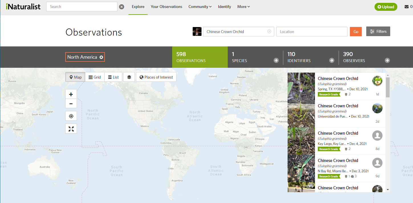413x203 pixels.
Task: Clear the Chinese Crown Orchid taxon search
Action: tap(269, 32)
